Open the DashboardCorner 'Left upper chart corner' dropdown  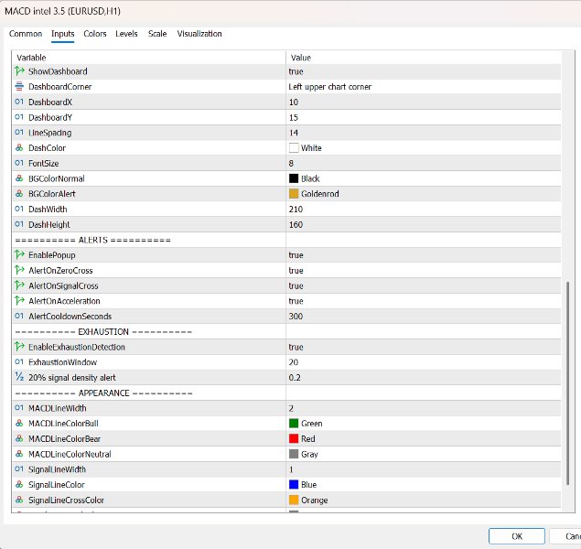424,87
